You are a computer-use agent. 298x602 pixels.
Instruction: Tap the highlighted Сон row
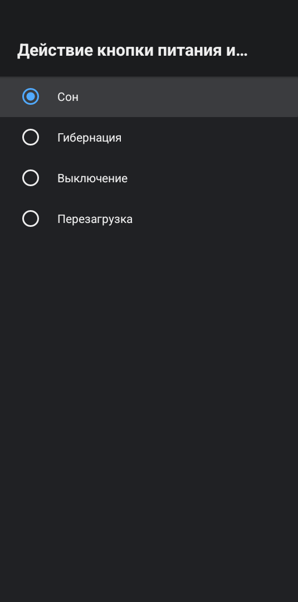tap(149, 97)
